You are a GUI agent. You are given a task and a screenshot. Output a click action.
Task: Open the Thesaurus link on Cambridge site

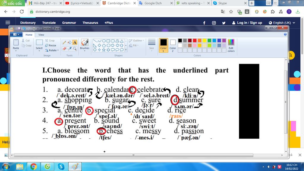tap(90, 23)
